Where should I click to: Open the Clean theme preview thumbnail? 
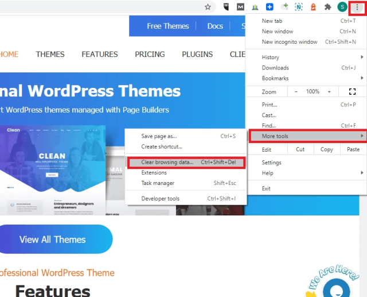53,170
